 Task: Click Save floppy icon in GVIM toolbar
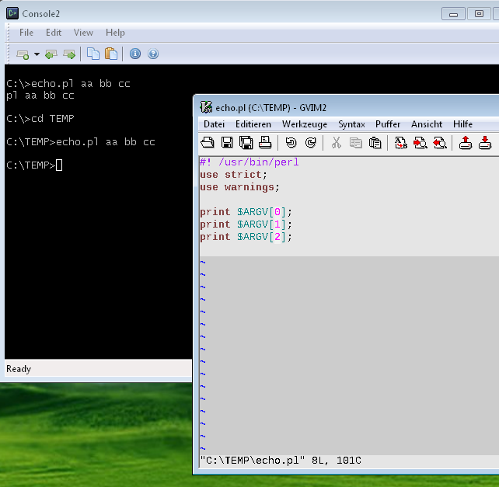click(227, 142)
